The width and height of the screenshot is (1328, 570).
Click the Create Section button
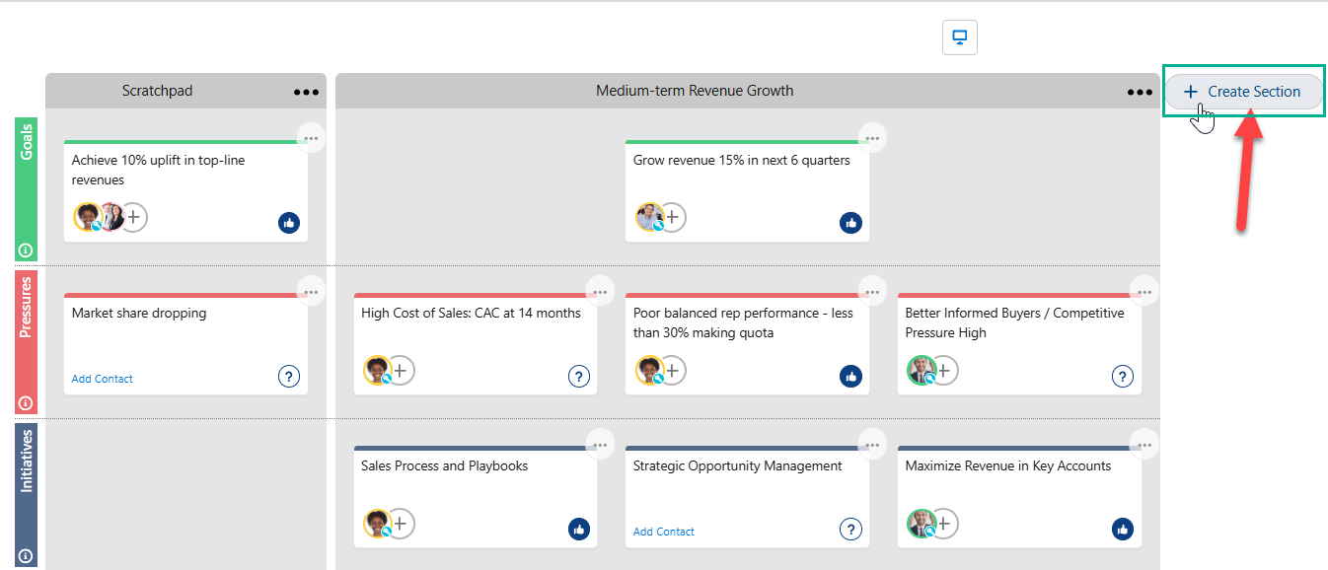click(1243, 92)
